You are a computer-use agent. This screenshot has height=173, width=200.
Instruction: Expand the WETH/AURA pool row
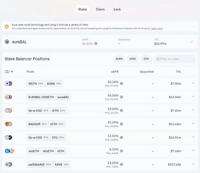(x=193, y=83)
